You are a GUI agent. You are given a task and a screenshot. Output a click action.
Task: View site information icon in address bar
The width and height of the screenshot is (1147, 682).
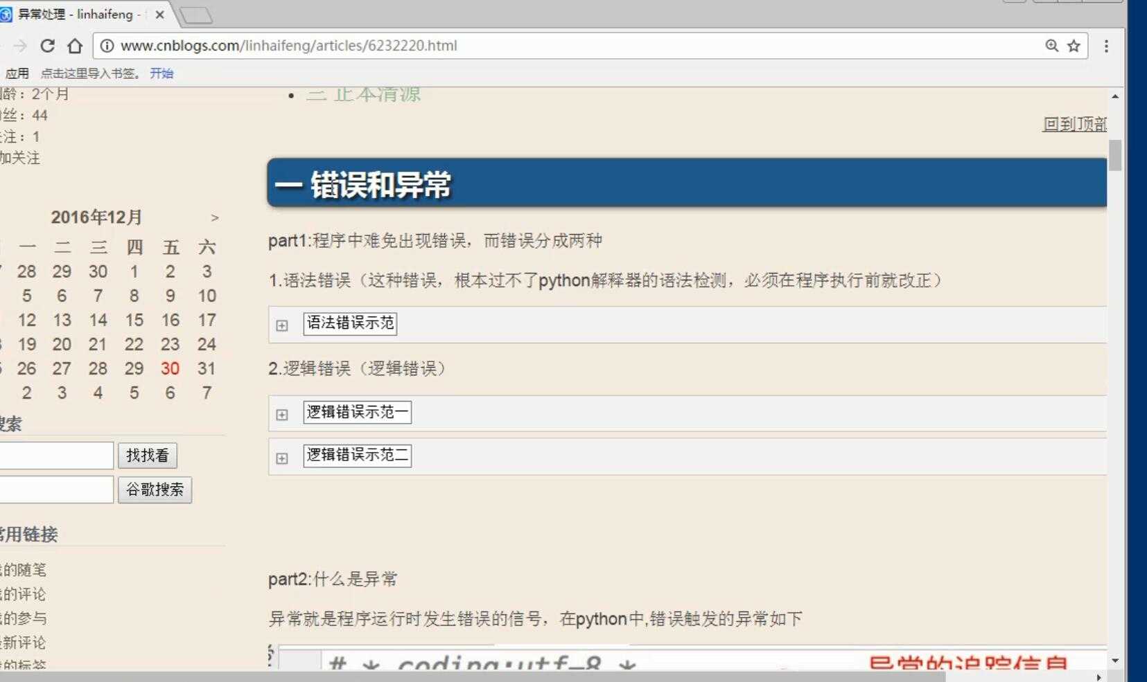(107, 46)
